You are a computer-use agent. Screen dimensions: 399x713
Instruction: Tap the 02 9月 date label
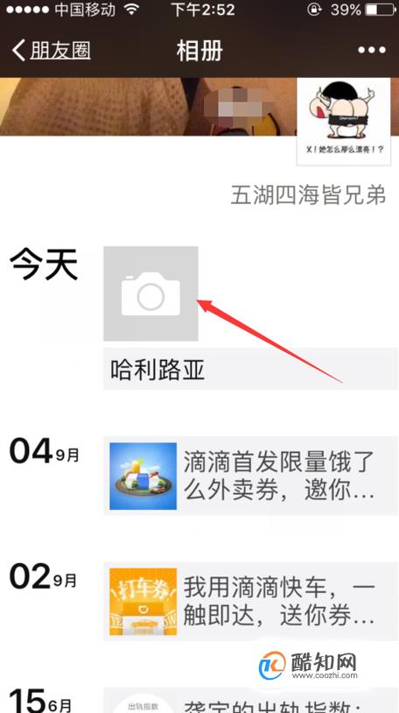[44, 576]
